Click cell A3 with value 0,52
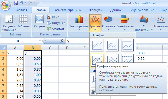Image resolution: width=168 pixels, height=99 pixels. tap(15, 64)
